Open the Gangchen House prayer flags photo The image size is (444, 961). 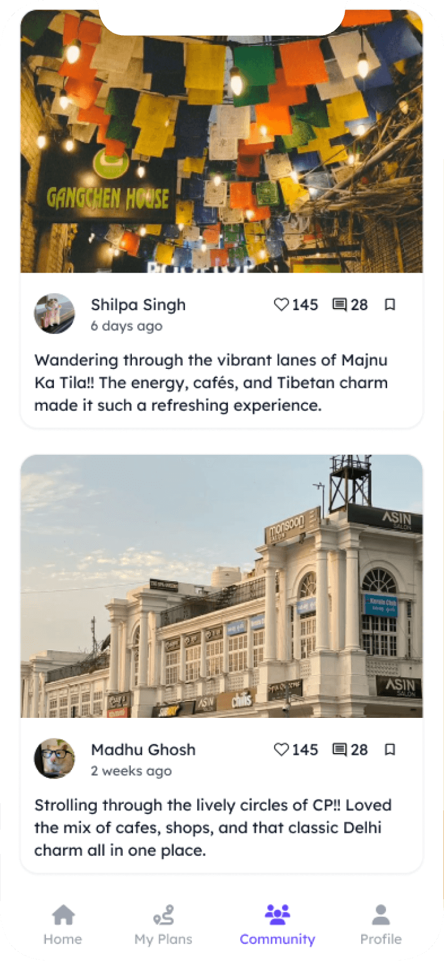click(x=221, y=141)
